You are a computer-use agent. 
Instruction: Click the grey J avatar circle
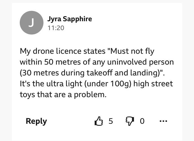(x=32, y=23)
